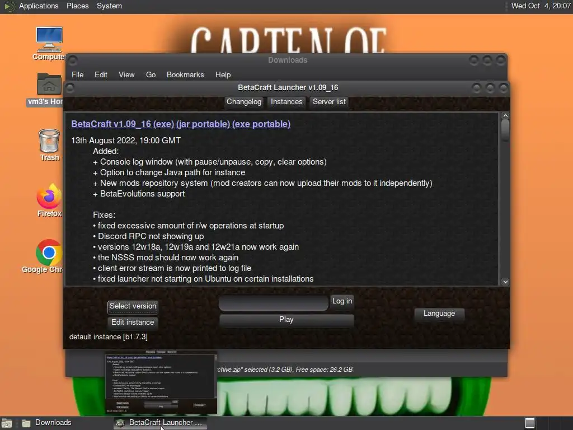Minimize the BetaCraft Launcher window
Screen dimensions: 573x430
476,88
